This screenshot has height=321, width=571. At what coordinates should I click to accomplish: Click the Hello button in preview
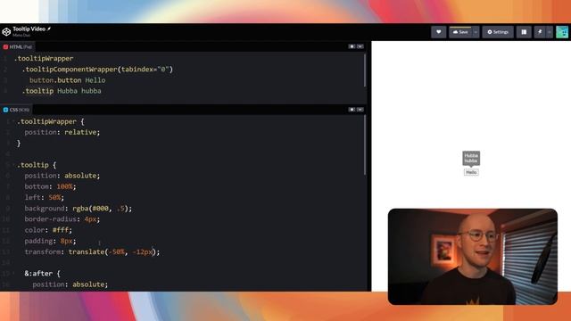[471, 172]
